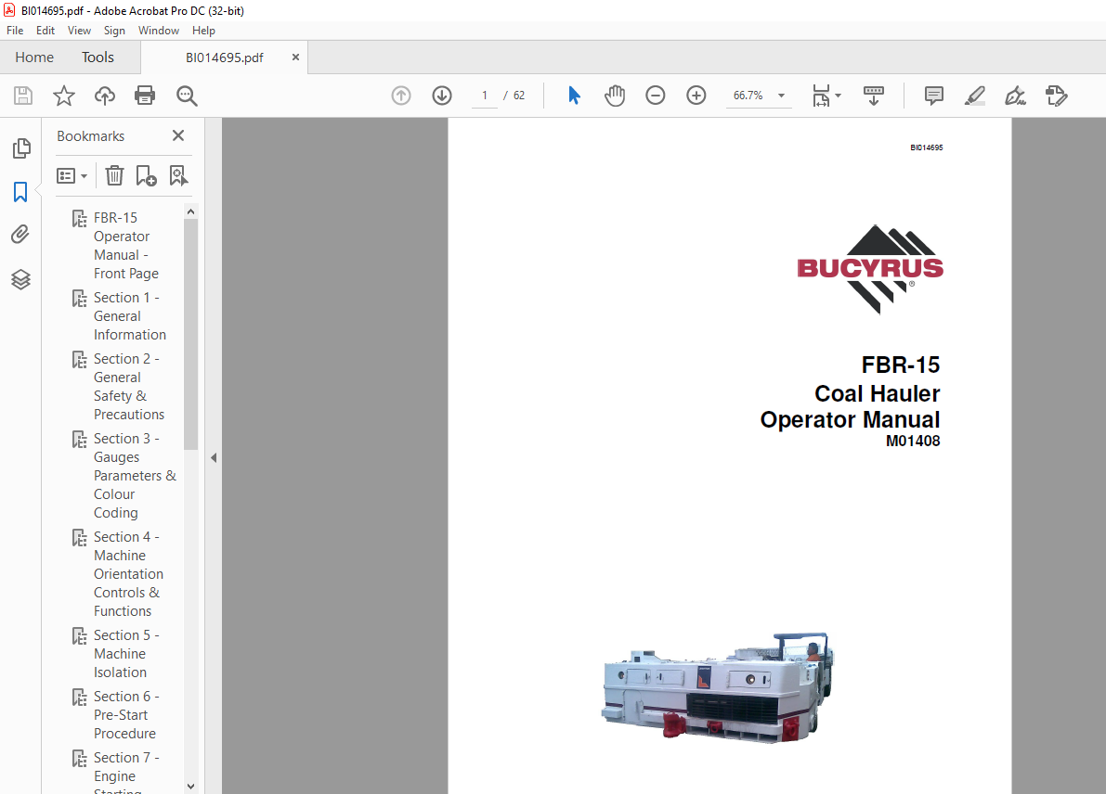
Task: Switch to the Tools tab
Action: click(x=98, y=58)
